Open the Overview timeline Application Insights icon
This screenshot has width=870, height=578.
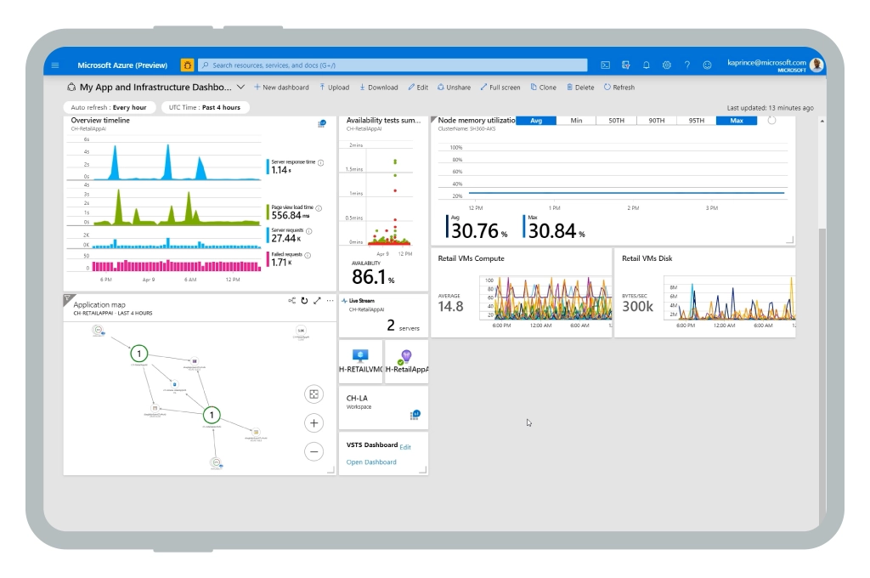pyautogui.click(x=322, y=123)
